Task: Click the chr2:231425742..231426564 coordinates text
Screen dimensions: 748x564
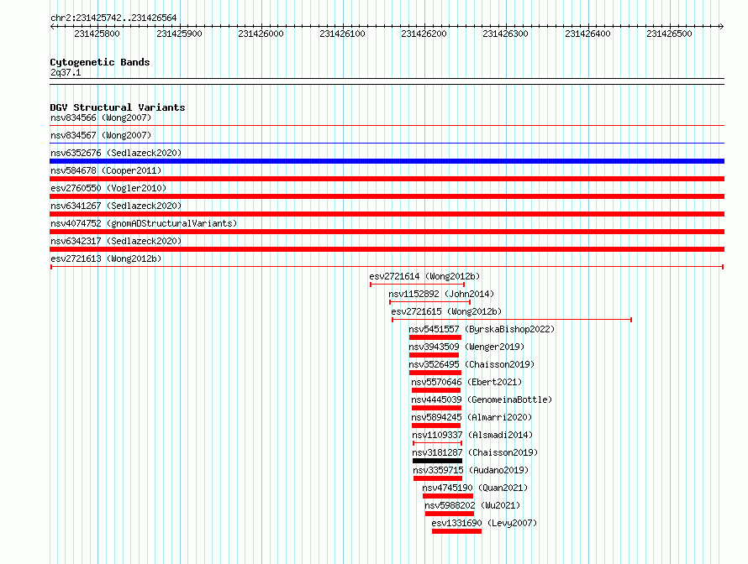Action: pyautogui.click(x=113, y=18)
